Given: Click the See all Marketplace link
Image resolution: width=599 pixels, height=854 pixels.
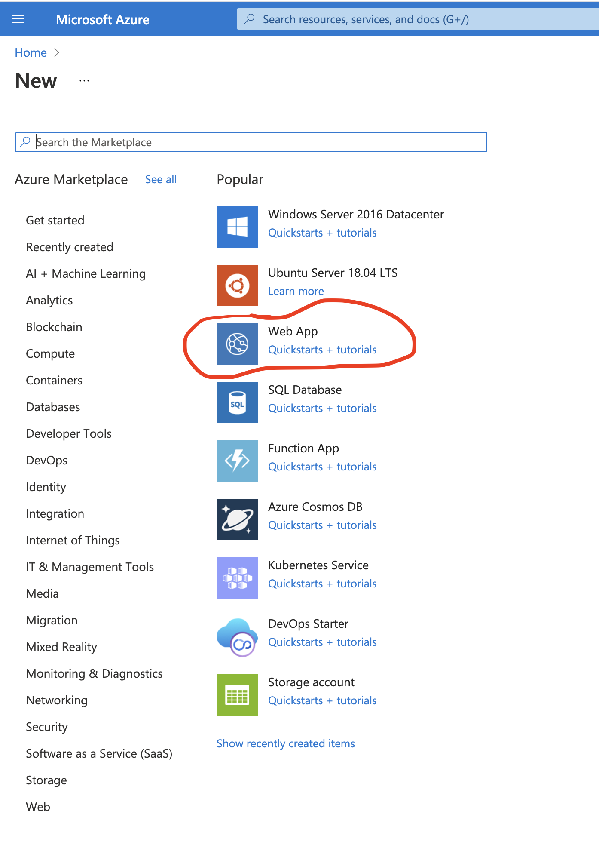Looking at the screenshot, I should tap(161, 179).
